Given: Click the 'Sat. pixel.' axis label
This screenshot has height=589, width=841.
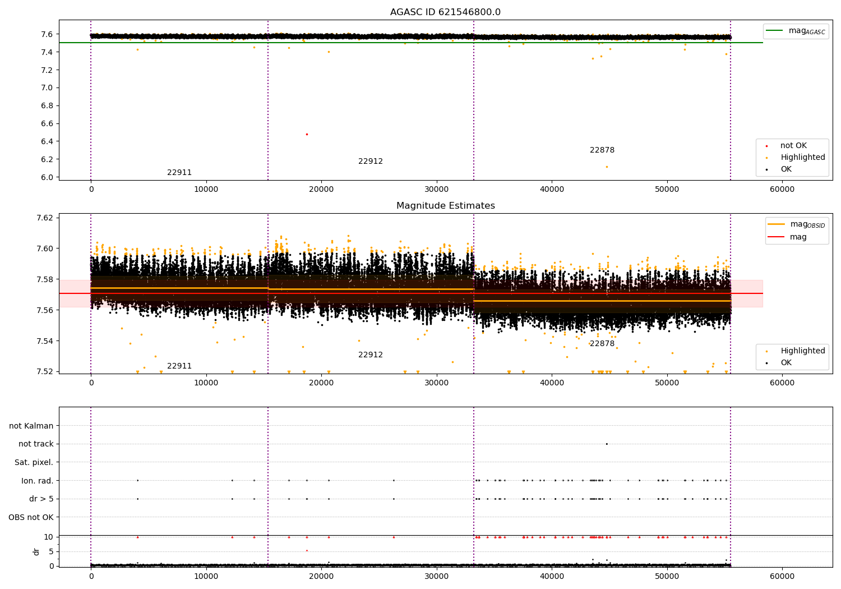Looking at the screenshot, I should point(34,463).
